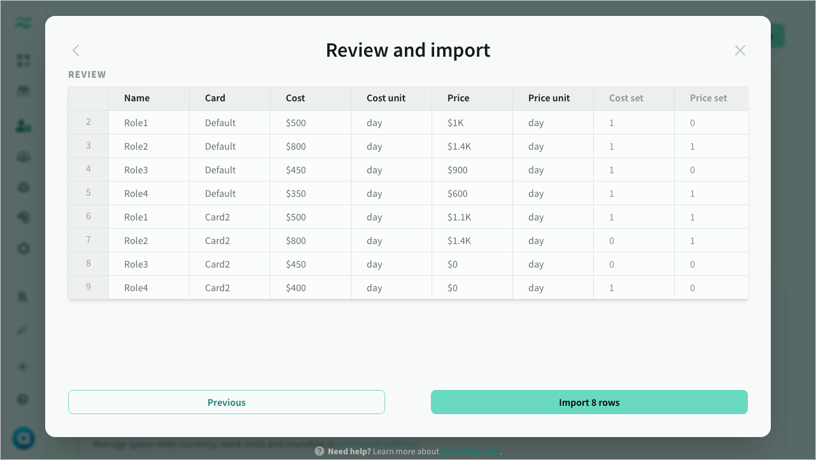Select the Cost set column header
816x460 pixels.
coord(626,98)
